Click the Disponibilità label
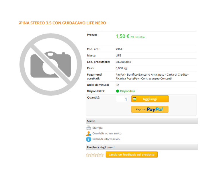 pyautogui.click(x=96, y=91)
